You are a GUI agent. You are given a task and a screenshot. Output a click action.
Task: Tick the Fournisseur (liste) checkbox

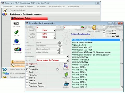coord(27,83)
